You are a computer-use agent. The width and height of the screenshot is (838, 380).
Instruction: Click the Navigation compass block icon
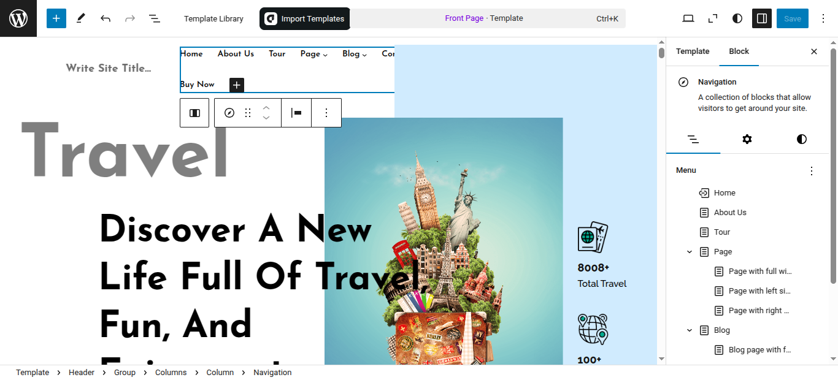[229, 113]
